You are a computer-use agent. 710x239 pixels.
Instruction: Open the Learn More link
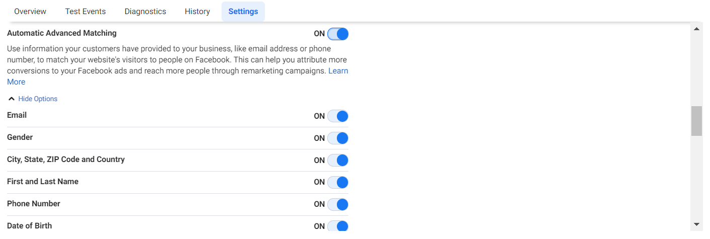click(338, 71)
